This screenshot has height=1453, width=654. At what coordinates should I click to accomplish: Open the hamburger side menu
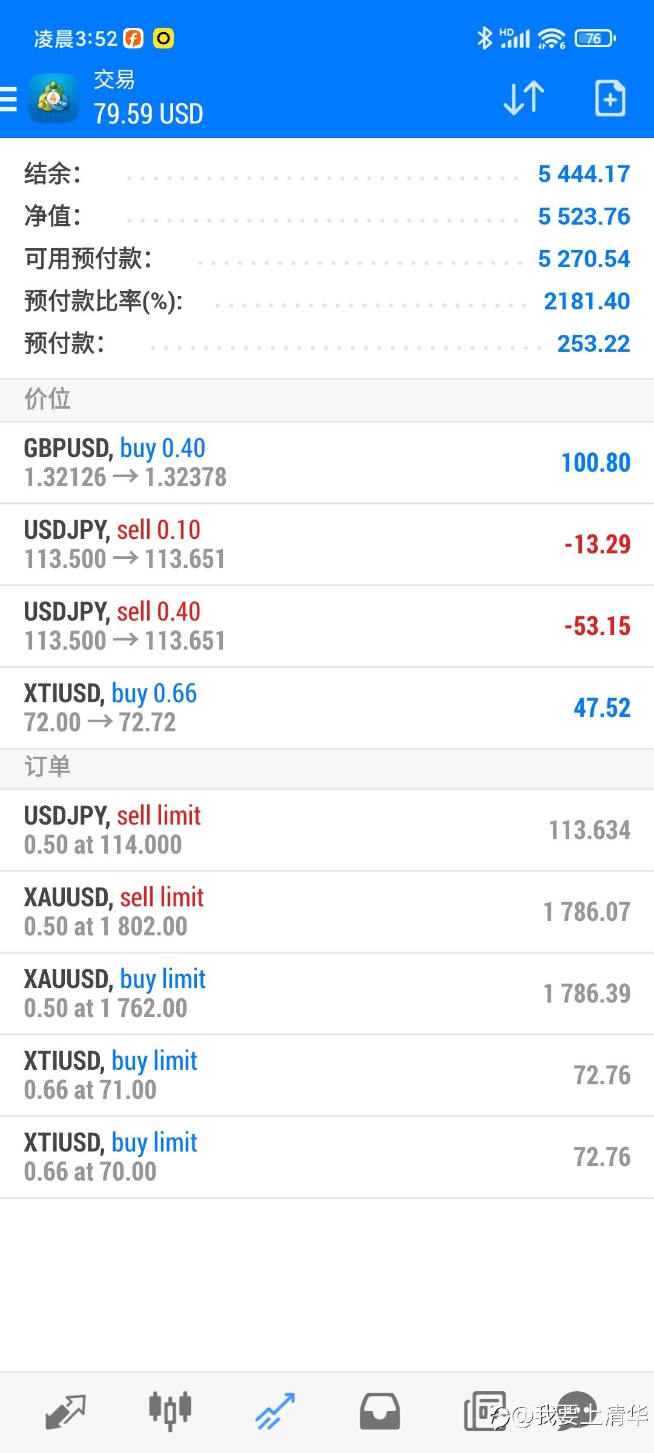click(x=8, y=99)
